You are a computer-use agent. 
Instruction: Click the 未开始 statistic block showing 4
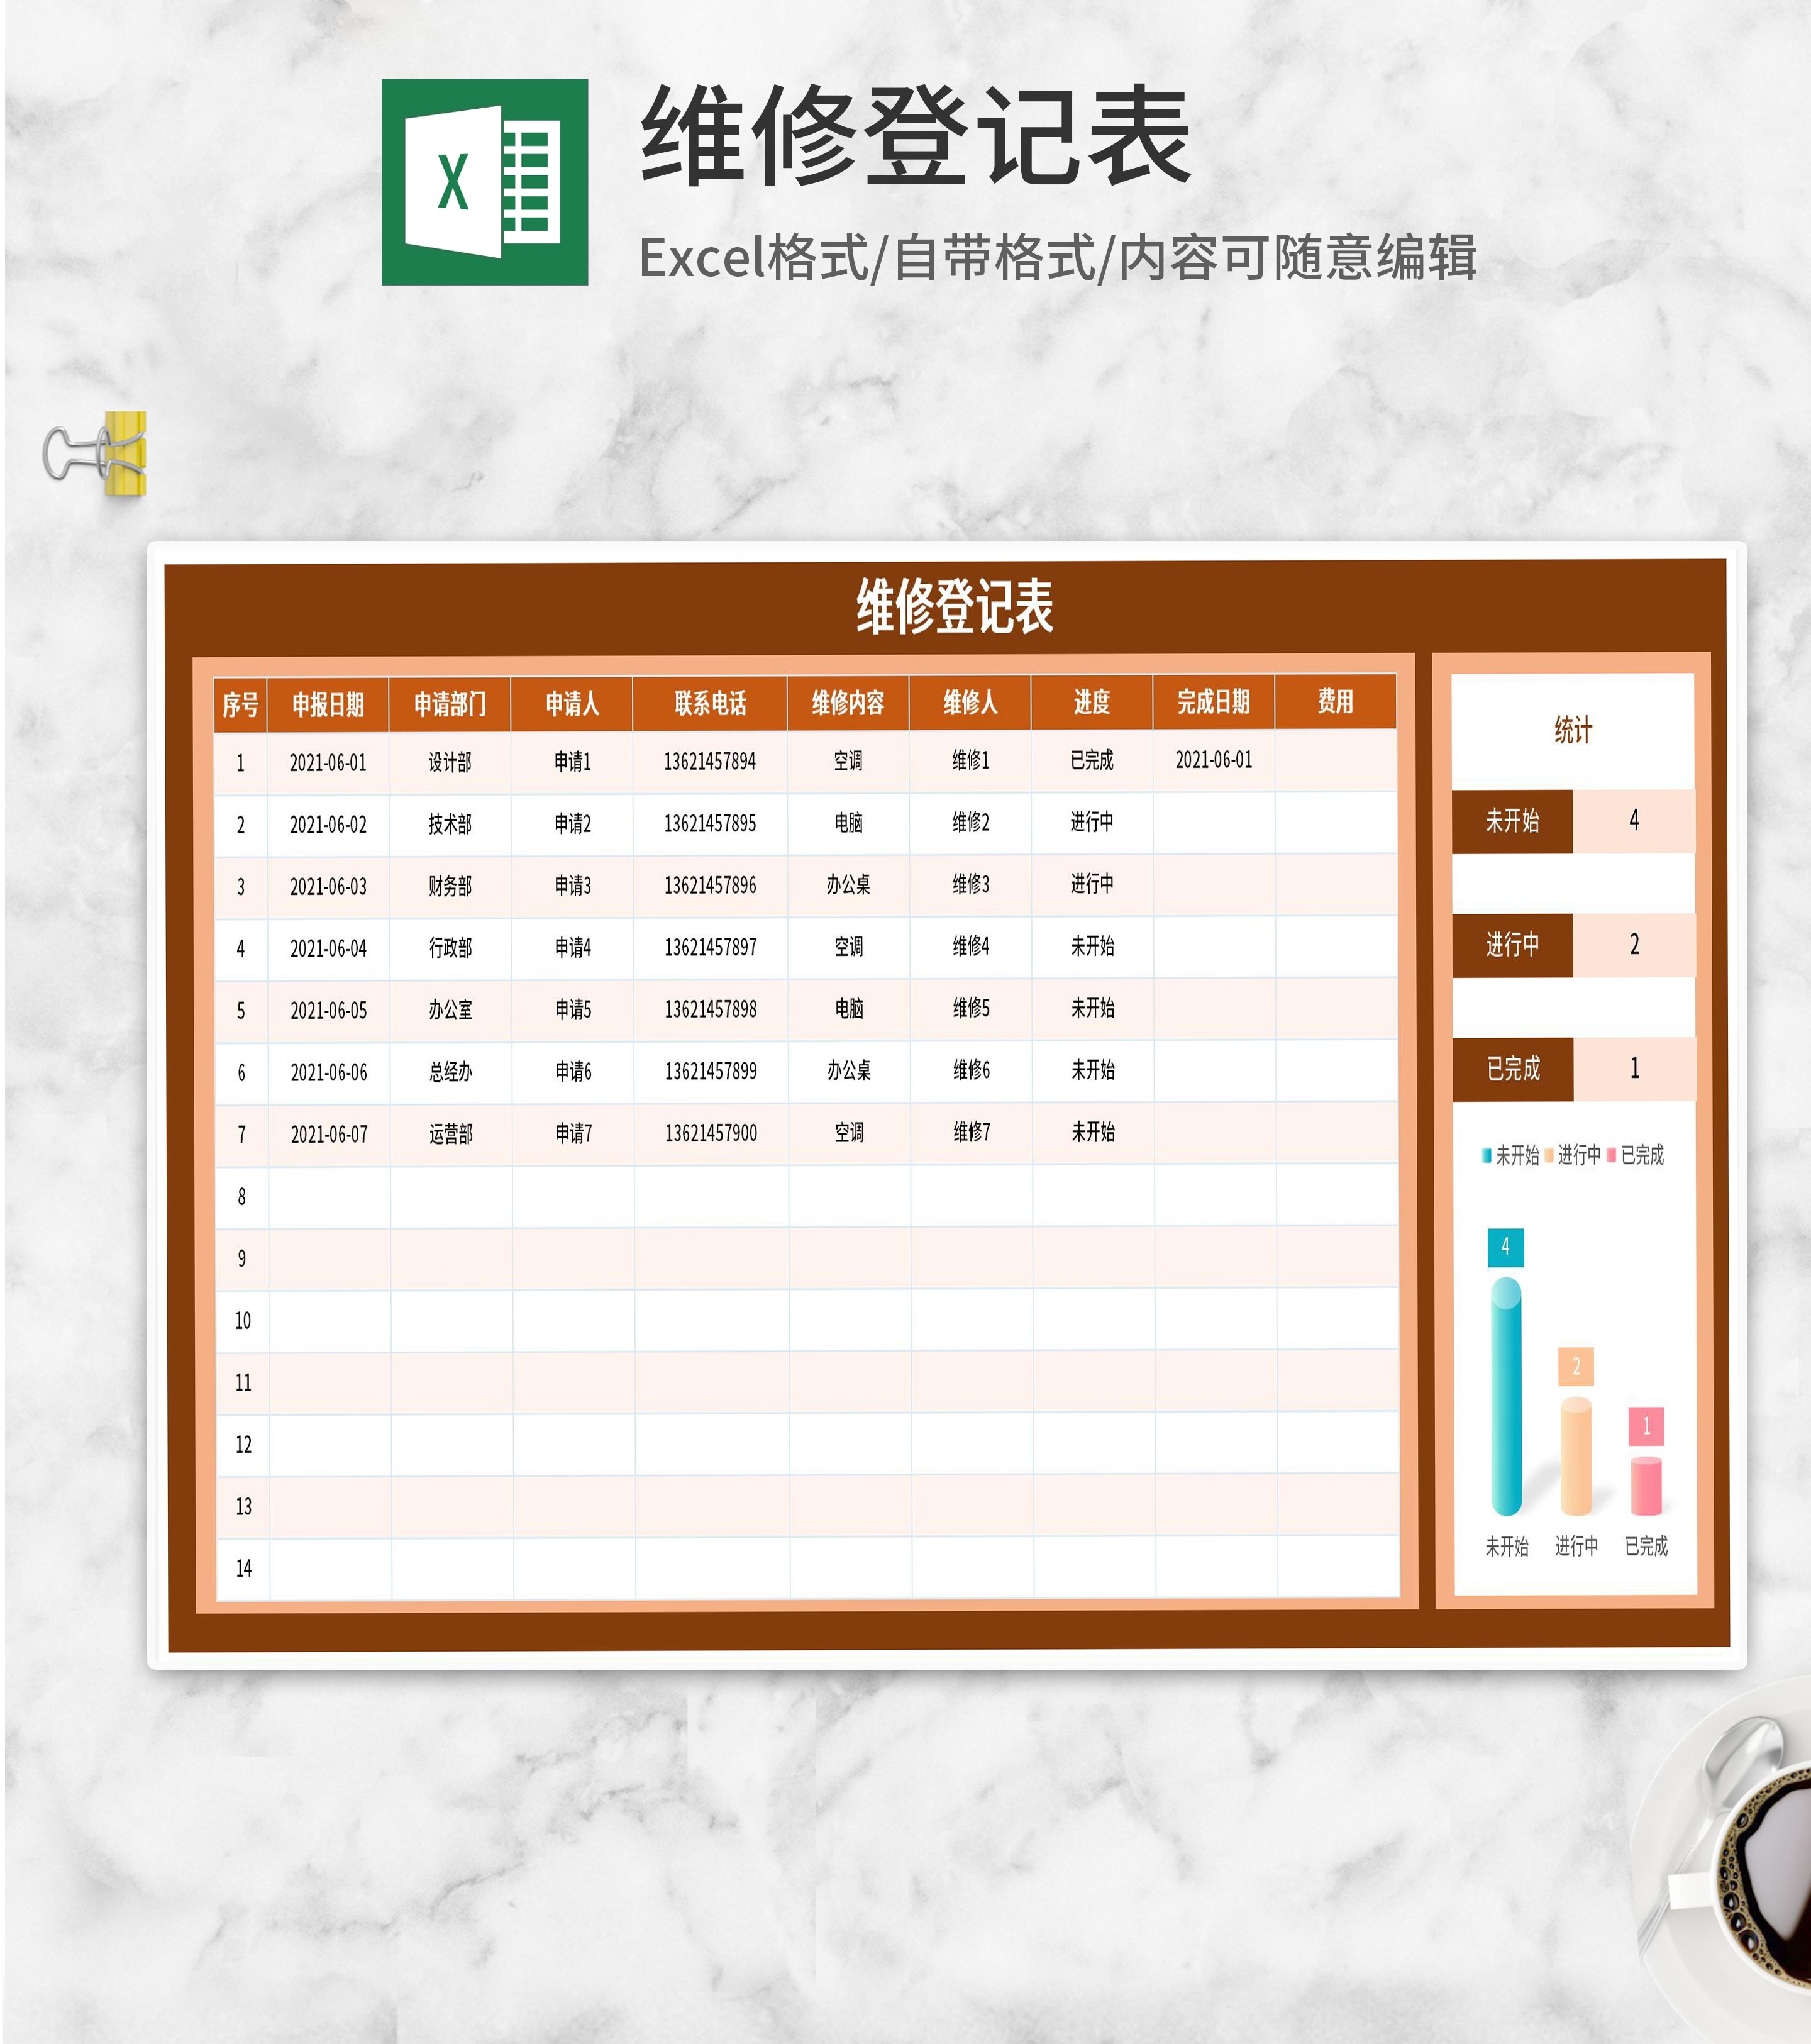point(1573,822)
